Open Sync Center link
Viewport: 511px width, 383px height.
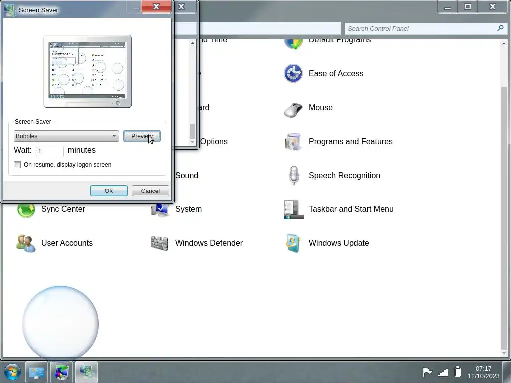[63, 209]
